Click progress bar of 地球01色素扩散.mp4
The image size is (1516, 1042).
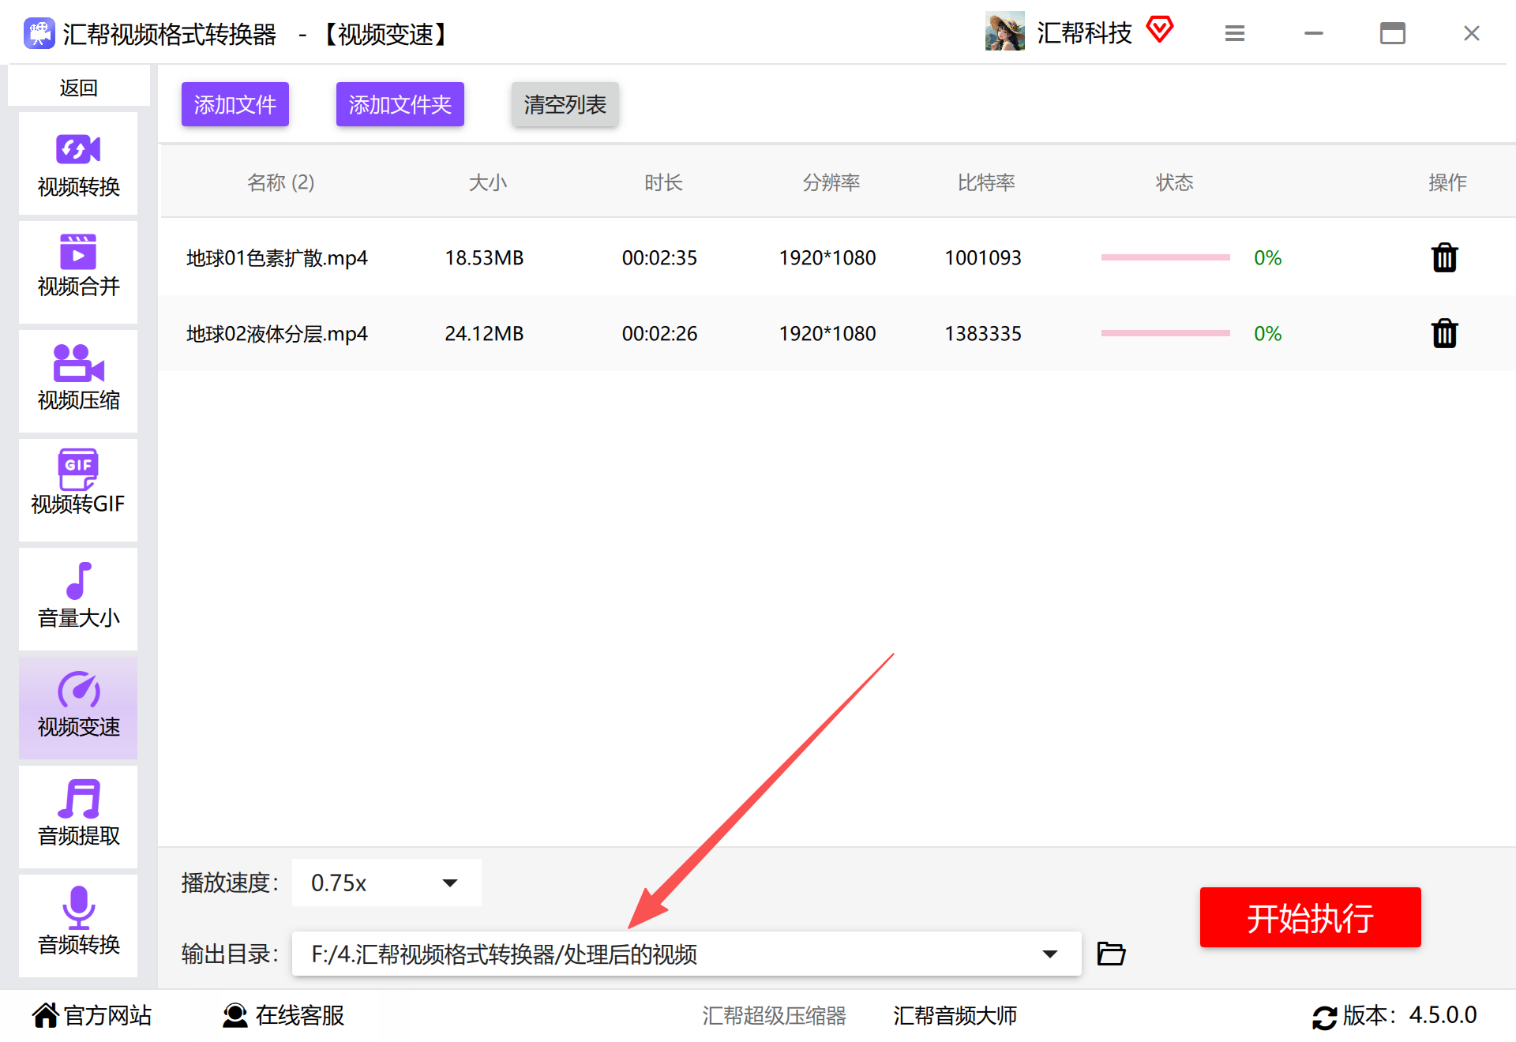tap(1165, 257)
